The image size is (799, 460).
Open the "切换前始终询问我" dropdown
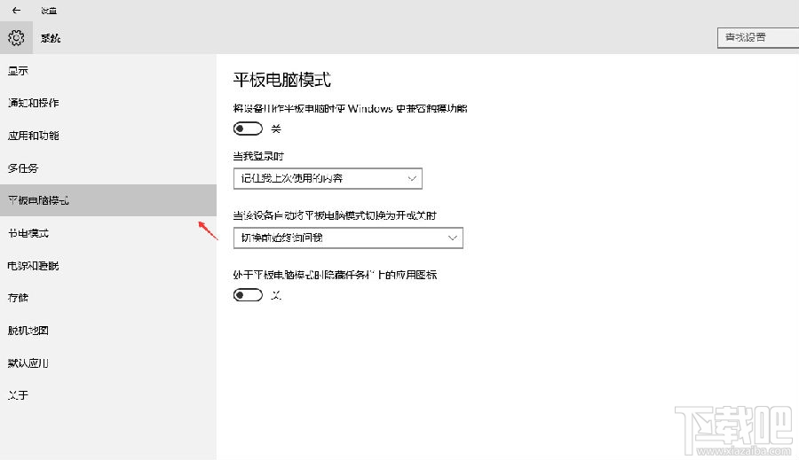348,238
